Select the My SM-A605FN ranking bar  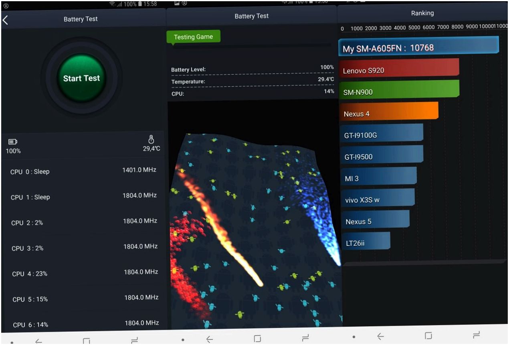click(419, 45)
